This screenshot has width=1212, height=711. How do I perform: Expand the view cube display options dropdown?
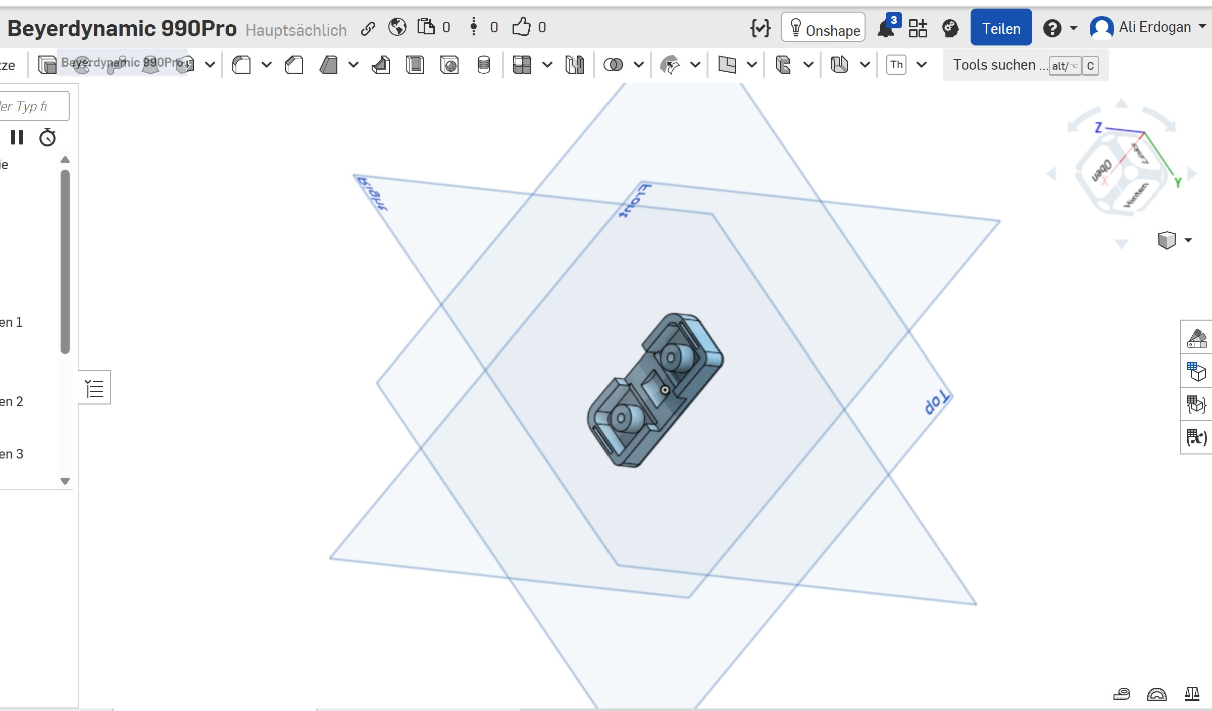pyautogui.click(x=1187, y=240)
